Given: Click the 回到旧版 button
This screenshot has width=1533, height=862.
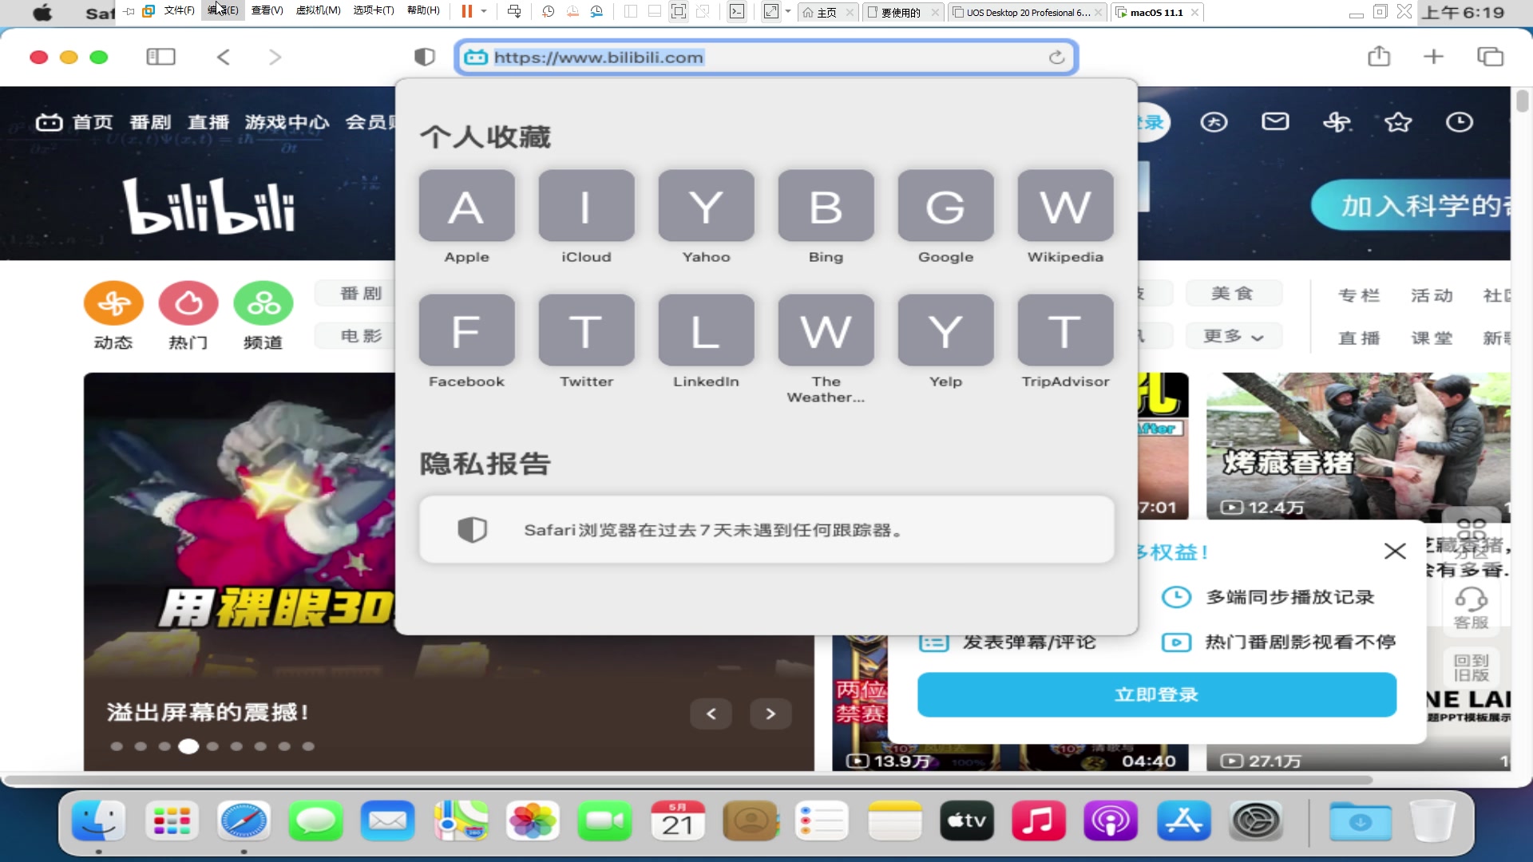Looking at the screenshot, I should 1471,667.
